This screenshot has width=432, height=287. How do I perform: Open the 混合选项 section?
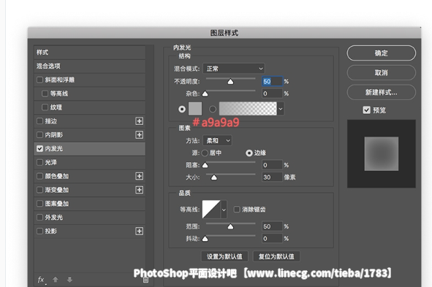(x=90, y=66)
